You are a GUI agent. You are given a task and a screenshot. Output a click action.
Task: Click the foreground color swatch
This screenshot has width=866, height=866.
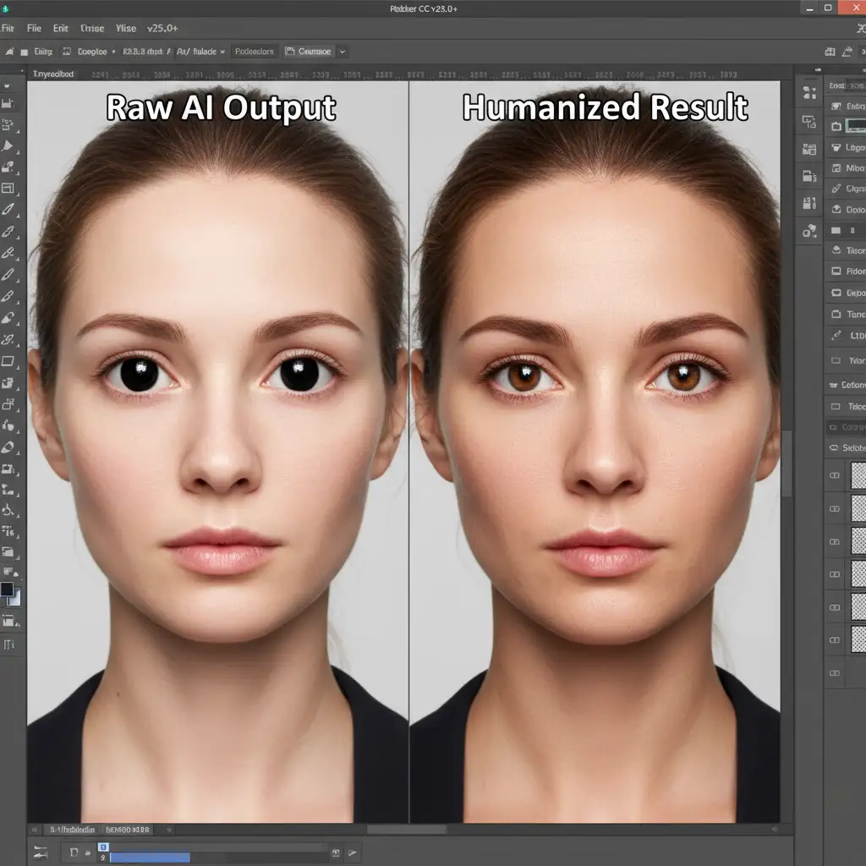click(x=7, y=589)
